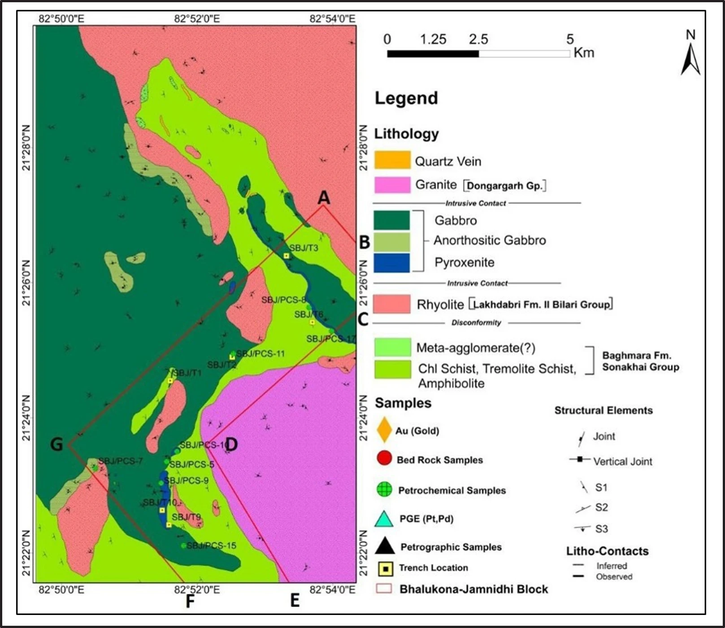Viewport: 725px width, 628px height.
Task: Click the Vertical Joint symbol in legend
Action: point(579,459)
